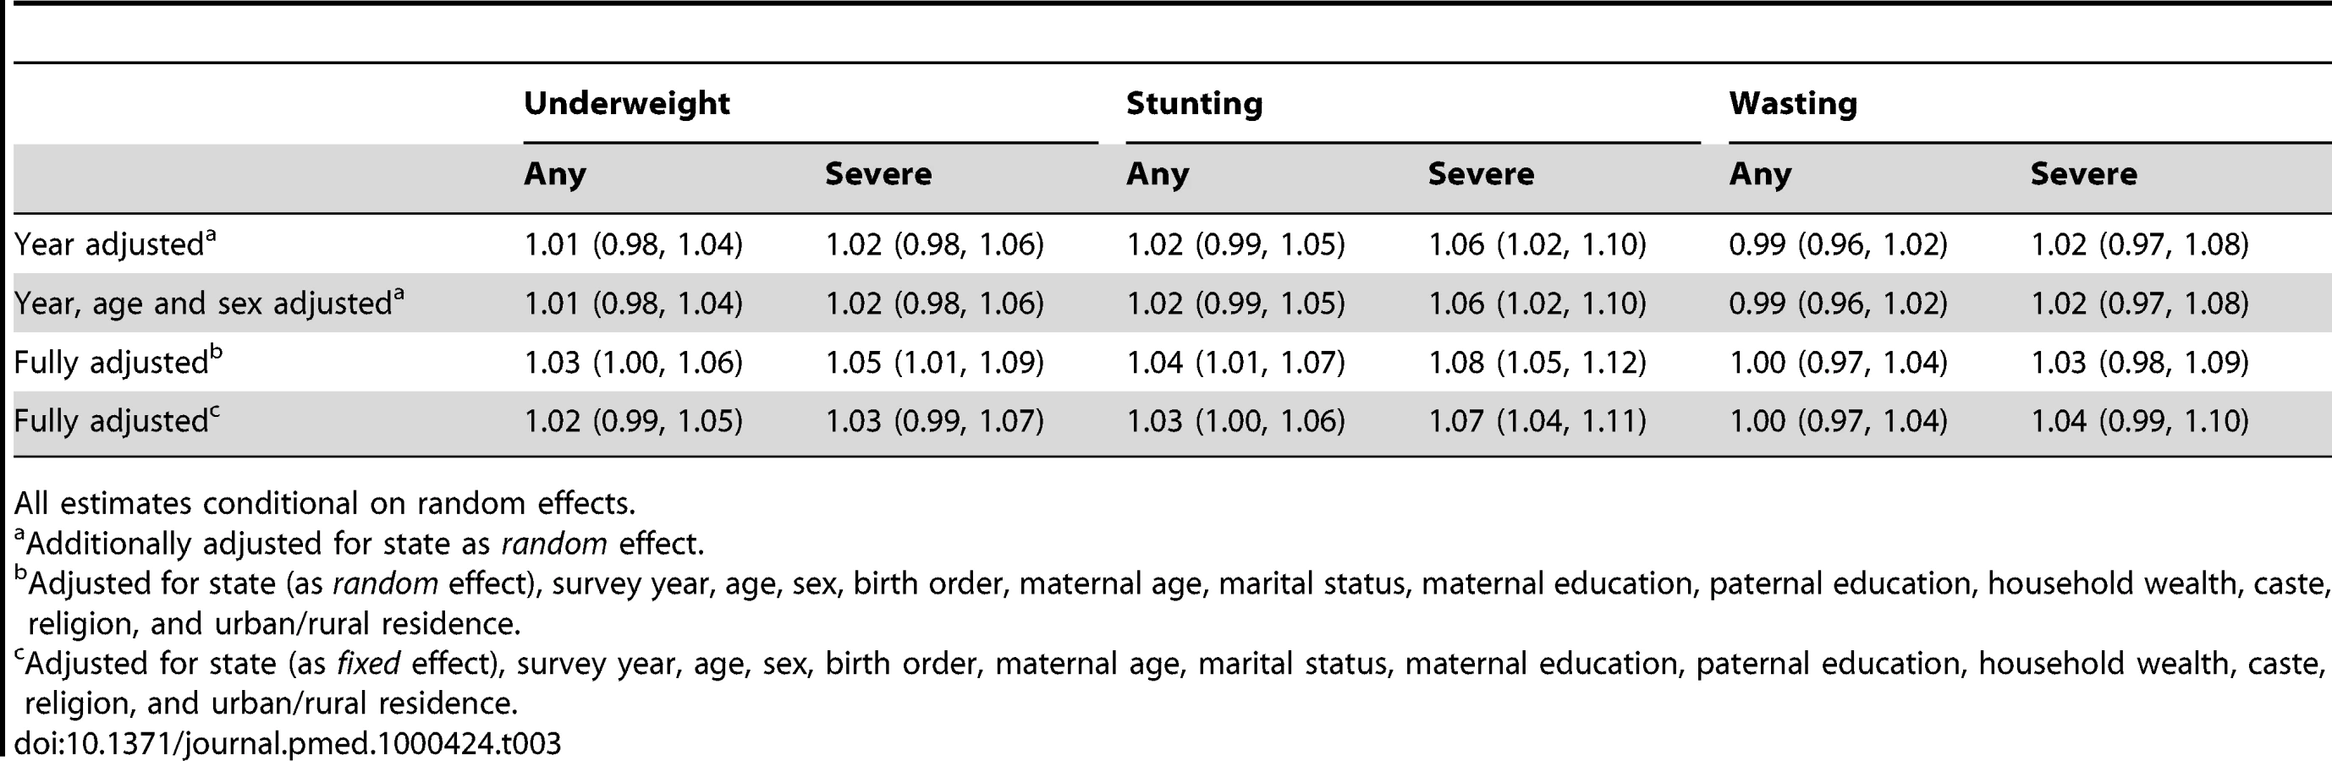2332x761 pixels.
Task: Click the Underweight column group header
Action: [626, 104]
